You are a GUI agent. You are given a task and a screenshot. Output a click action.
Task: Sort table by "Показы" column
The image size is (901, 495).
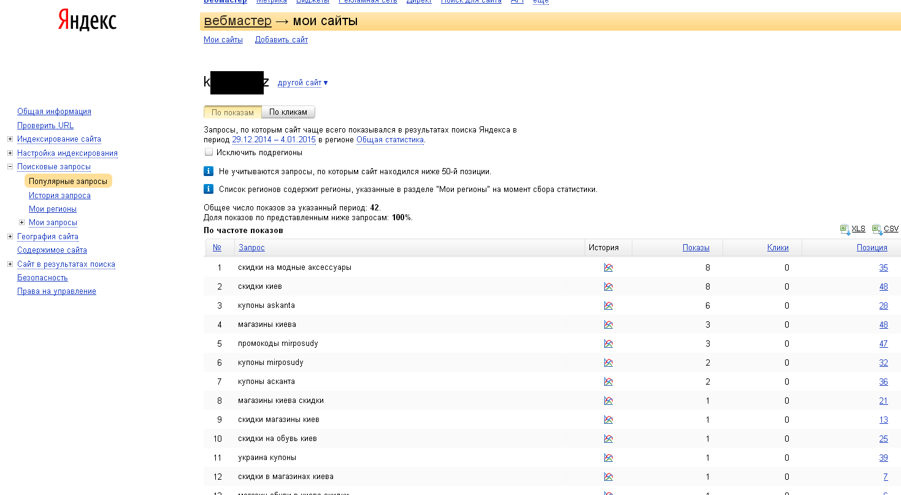(696, 248)
